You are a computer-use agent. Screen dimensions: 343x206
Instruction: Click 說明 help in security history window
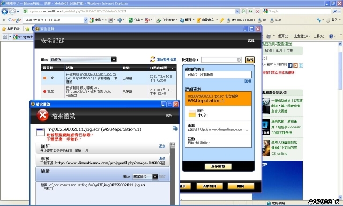click(x=251, y=40)
